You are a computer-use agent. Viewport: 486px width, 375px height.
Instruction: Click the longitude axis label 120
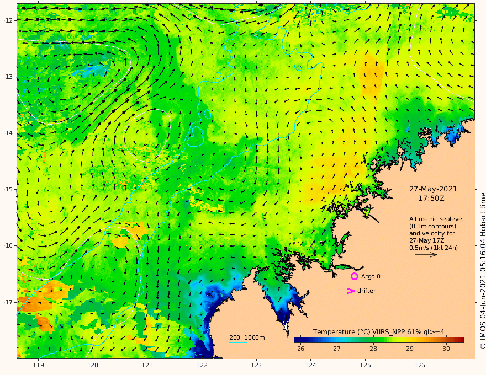pyautogui.click(x=93, y=365)
